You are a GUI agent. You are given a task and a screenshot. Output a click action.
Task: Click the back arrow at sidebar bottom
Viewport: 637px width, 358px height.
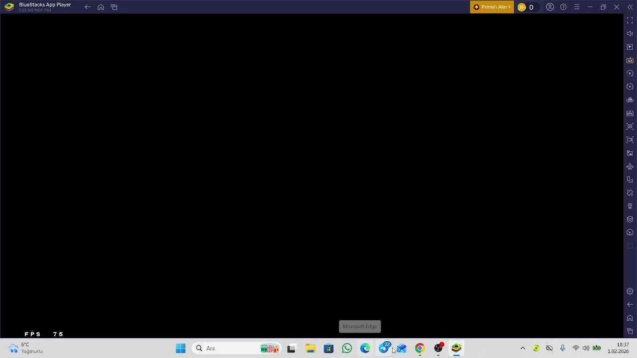pos(630,304)
